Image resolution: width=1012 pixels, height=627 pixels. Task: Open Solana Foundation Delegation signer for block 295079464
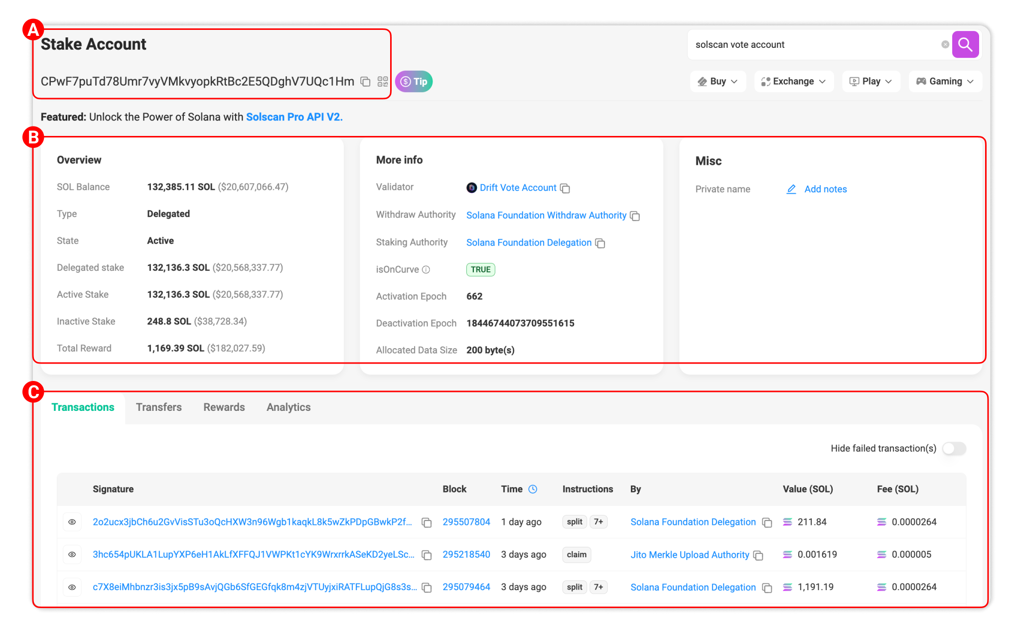(693, 587)
